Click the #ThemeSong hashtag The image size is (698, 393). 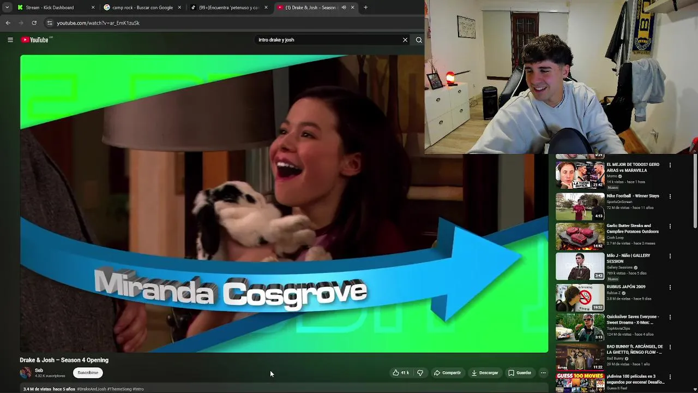click(x=119, y=389)
